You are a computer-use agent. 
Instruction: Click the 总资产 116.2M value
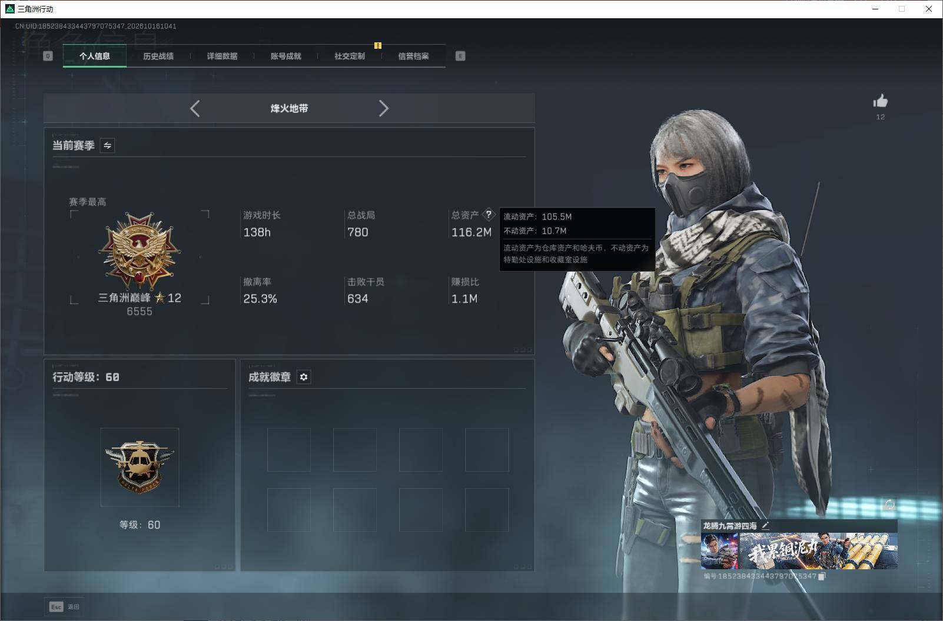(x=471, y=232)
